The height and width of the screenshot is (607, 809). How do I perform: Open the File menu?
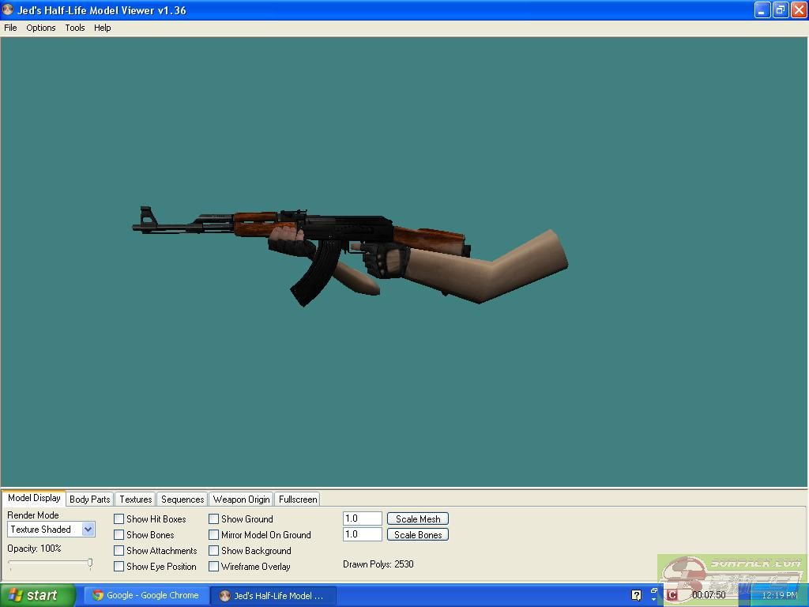point(10,28)
